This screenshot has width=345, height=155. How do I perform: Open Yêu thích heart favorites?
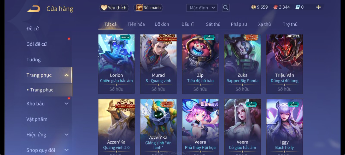coord(114,8)
